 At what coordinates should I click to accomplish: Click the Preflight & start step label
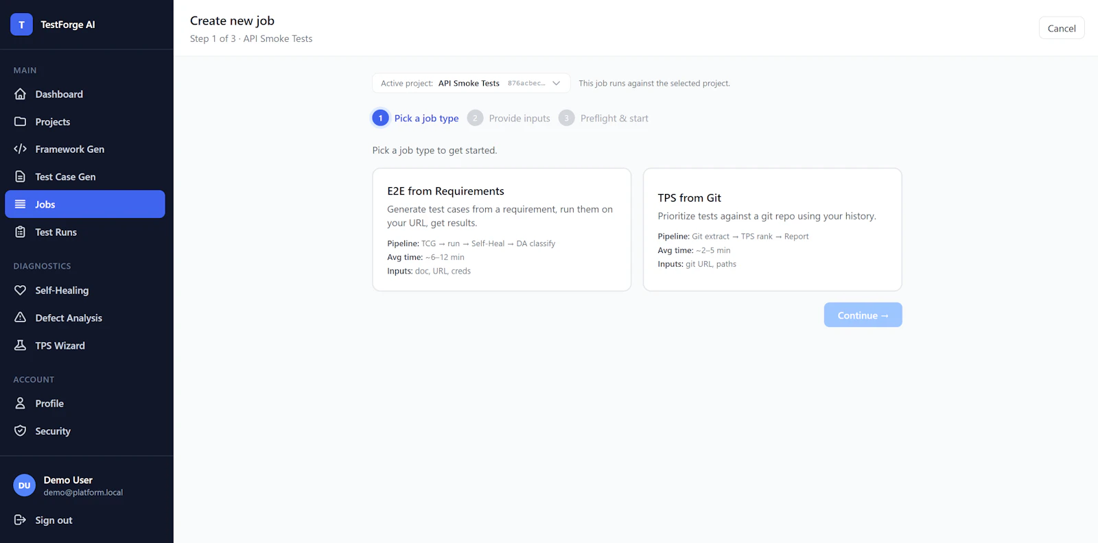[614, 118]
